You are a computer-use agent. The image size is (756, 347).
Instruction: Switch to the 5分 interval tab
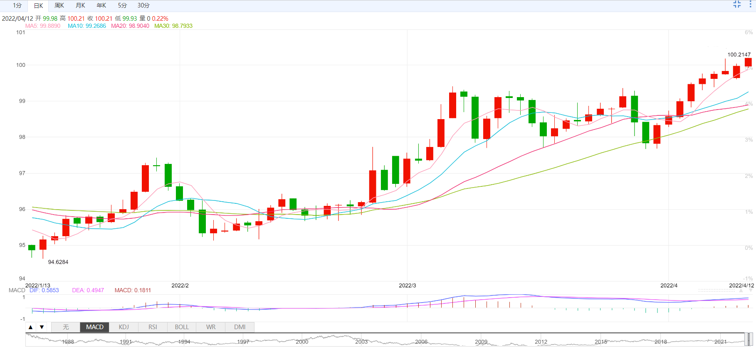click(122, 6)
